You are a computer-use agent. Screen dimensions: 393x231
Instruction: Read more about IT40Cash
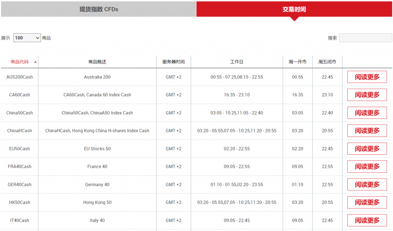point(367,220)
